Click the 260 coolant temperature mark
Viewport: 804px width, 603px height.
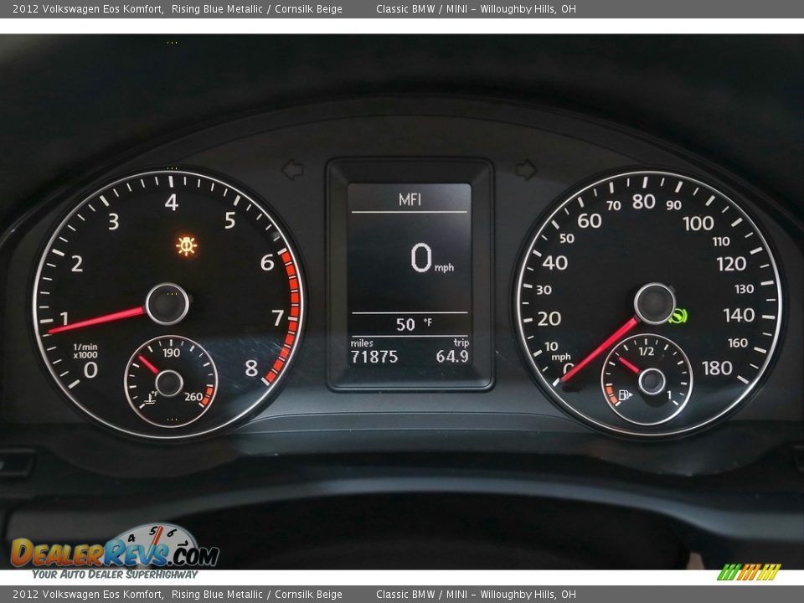193,396
